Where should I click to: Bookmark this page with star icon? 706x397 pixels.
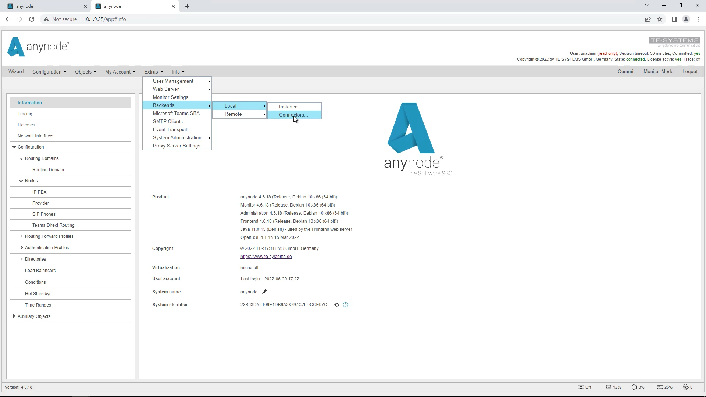pyautogui.click(x=660, y=19)
